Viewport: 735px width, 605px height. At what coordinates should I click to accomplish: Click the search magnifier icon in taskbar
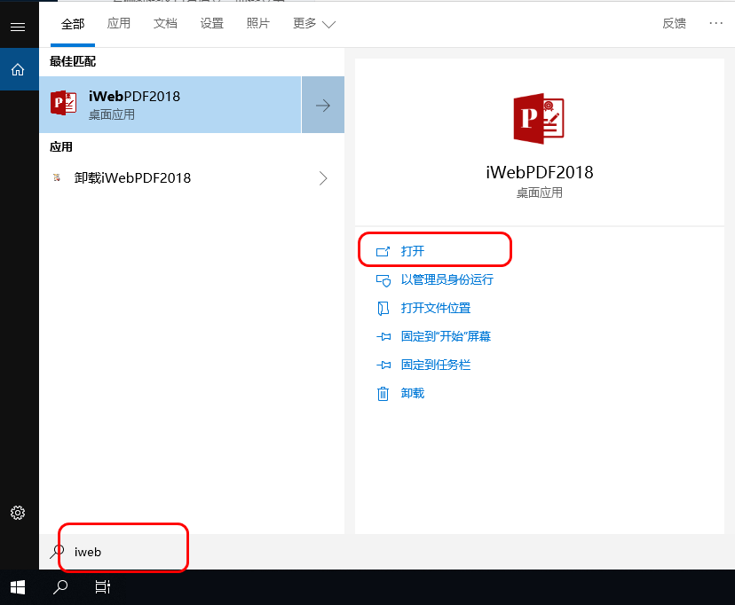(x=59, y=587)
